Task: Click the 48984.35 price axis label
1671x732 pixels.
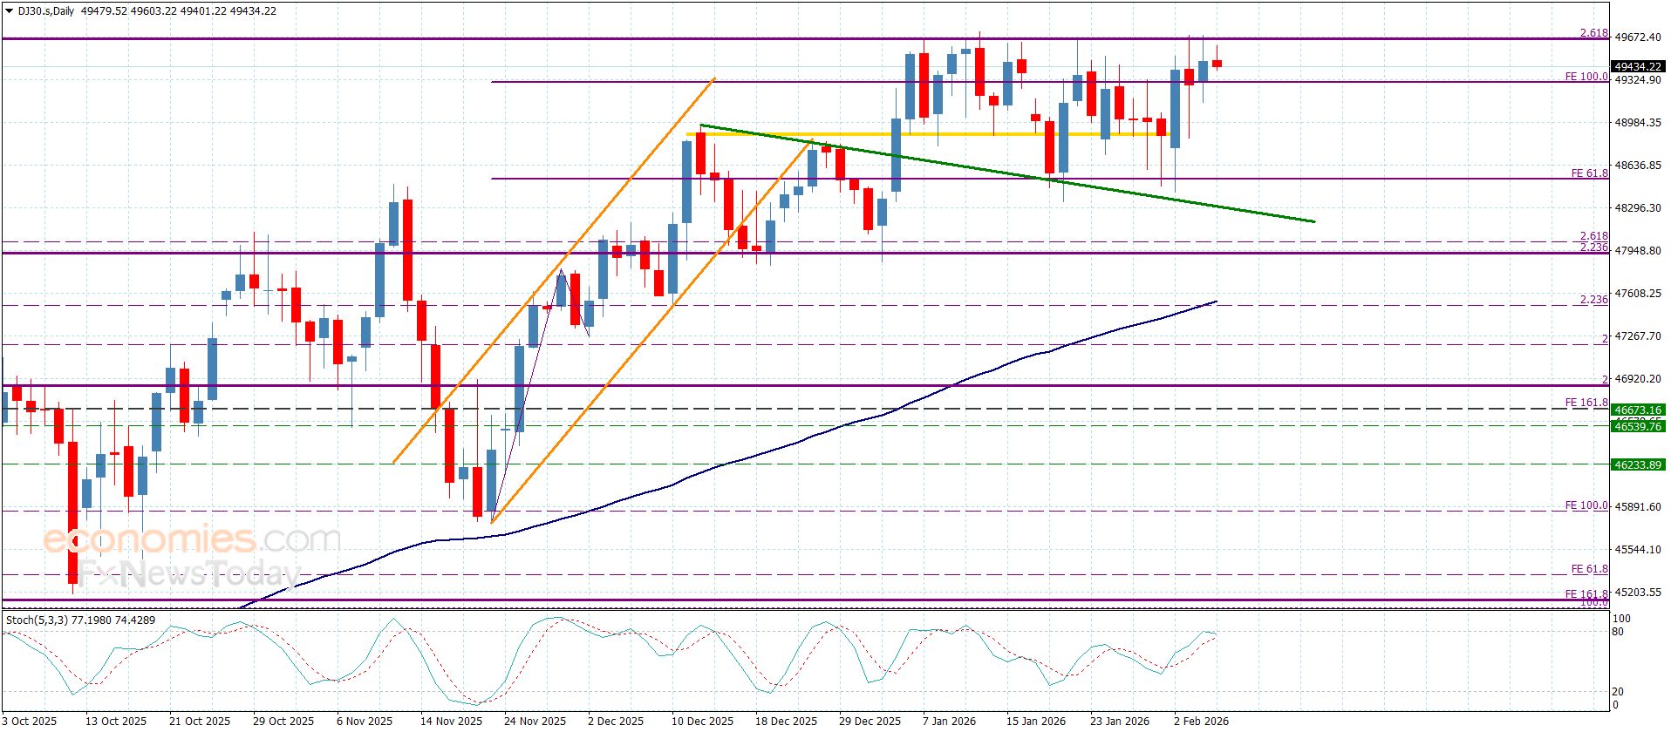Action: [x=1638, y=123]
